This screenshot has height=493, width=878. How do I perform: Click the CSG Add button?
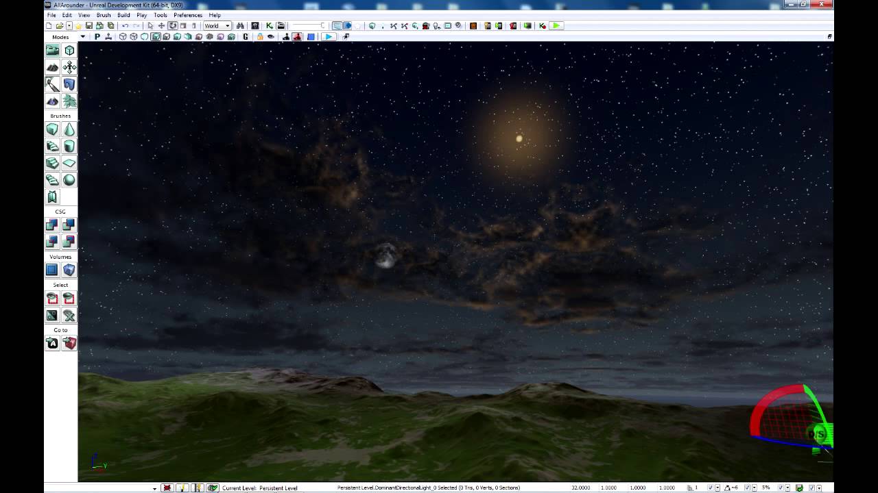coord(52,225)
